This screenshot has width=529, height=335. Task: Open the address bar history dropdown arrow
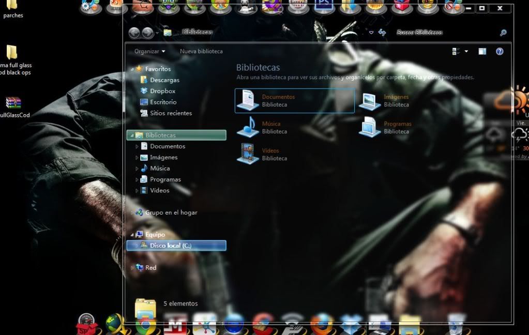371,33
